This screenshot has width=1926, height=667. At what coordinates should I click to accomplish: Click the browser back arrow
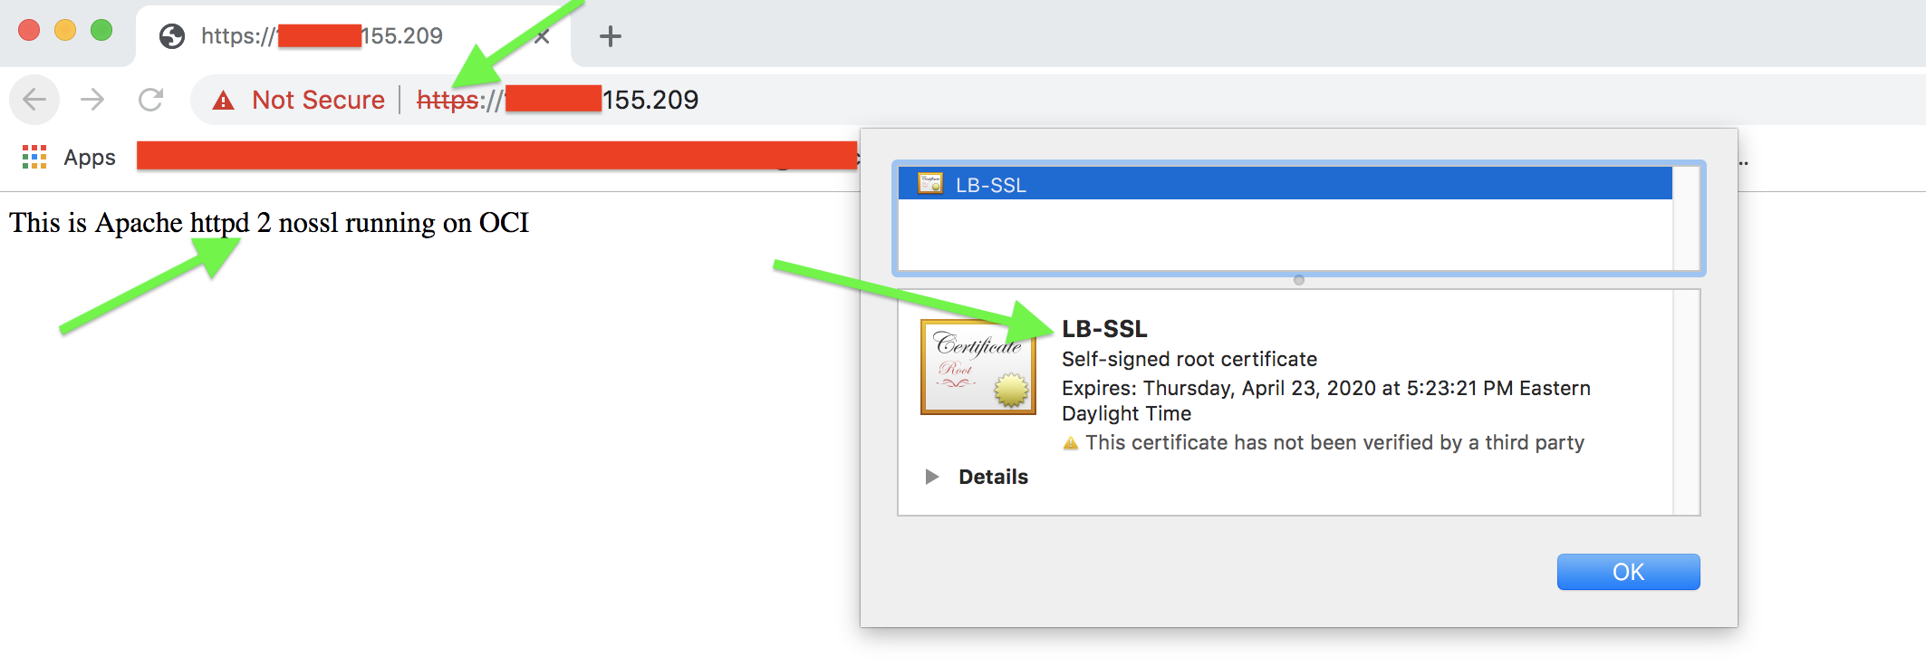click(x=34, y=99)
